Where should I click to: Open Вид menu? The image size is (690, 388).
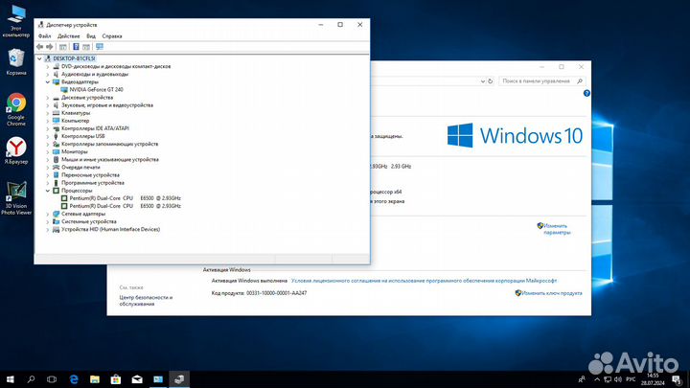(91, 36)
